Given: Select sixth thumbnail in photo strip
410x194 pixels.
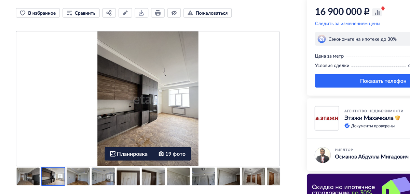Looking at the screenshot, I should tap(153, 176).
